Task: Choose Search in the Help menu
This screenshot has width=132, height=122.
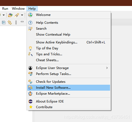Action: [69, 29]
